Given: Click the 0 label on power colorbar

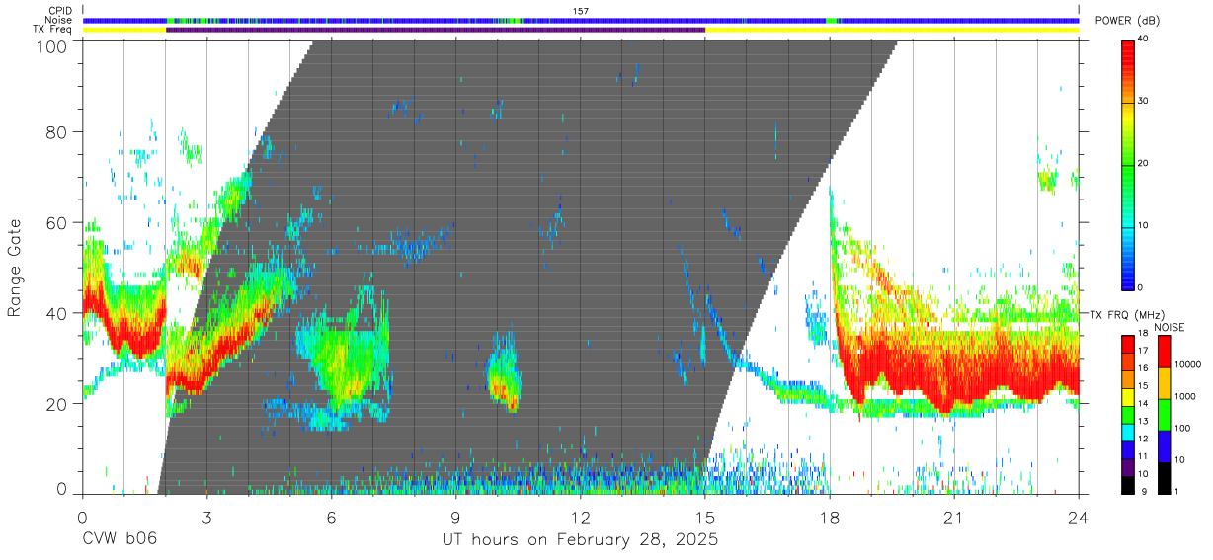Looking at the screenshot, I should (1141, 287).
